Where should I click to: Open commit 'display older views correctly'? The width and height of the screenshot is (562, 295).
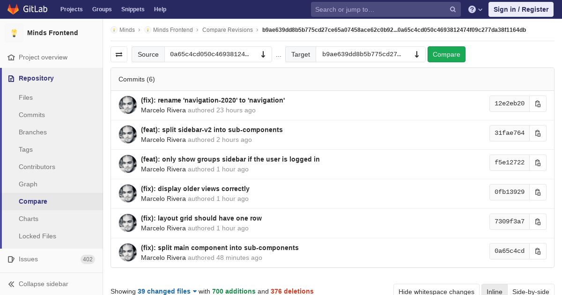coord(195,189)
